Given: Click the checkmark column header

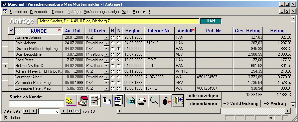Looking at the screenshot, I should (11, 31).
